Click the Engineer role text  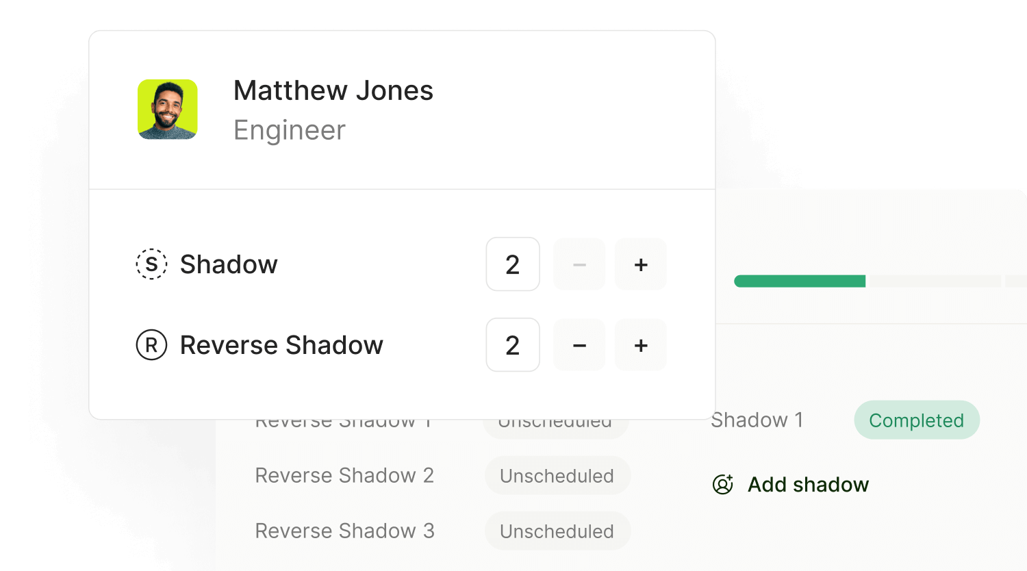[290, 130]
